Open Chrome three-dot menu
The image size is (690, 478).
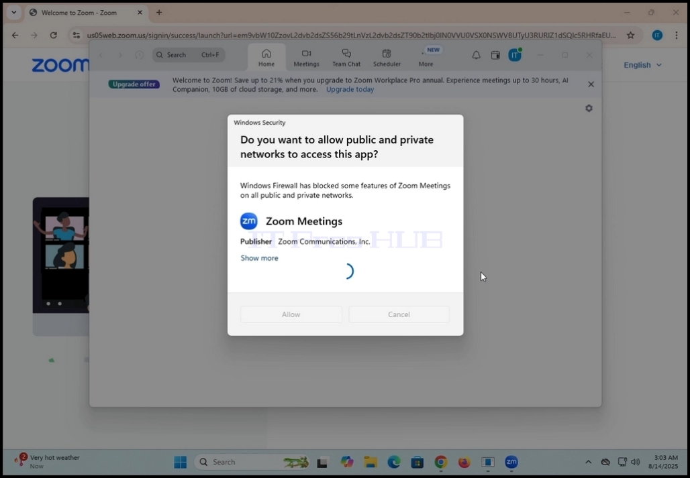point(677,35)
